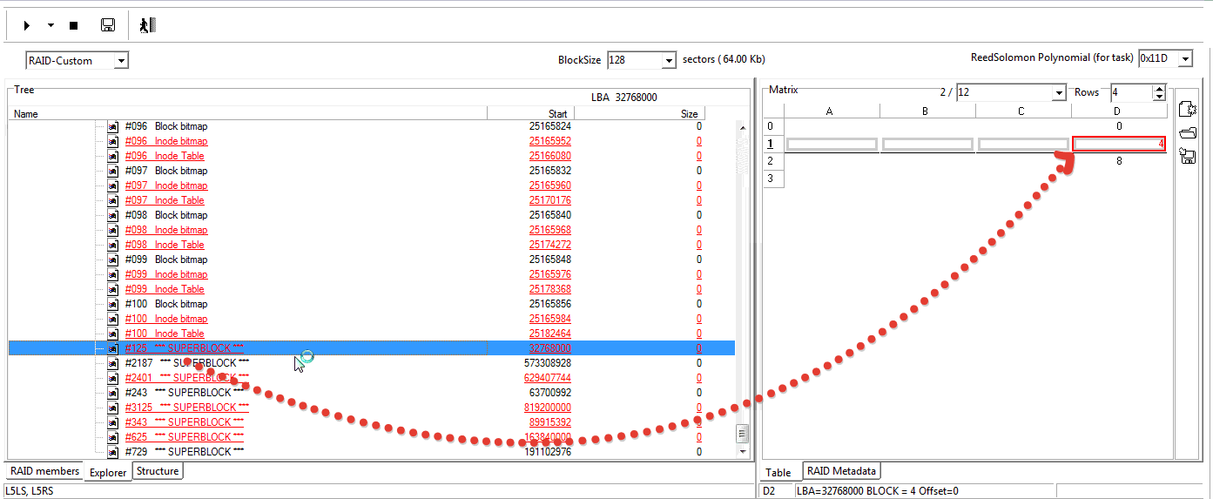This screenshot has width=1213, height=499.
Task: Click matrix column header D
Action: click(1119, 111)
